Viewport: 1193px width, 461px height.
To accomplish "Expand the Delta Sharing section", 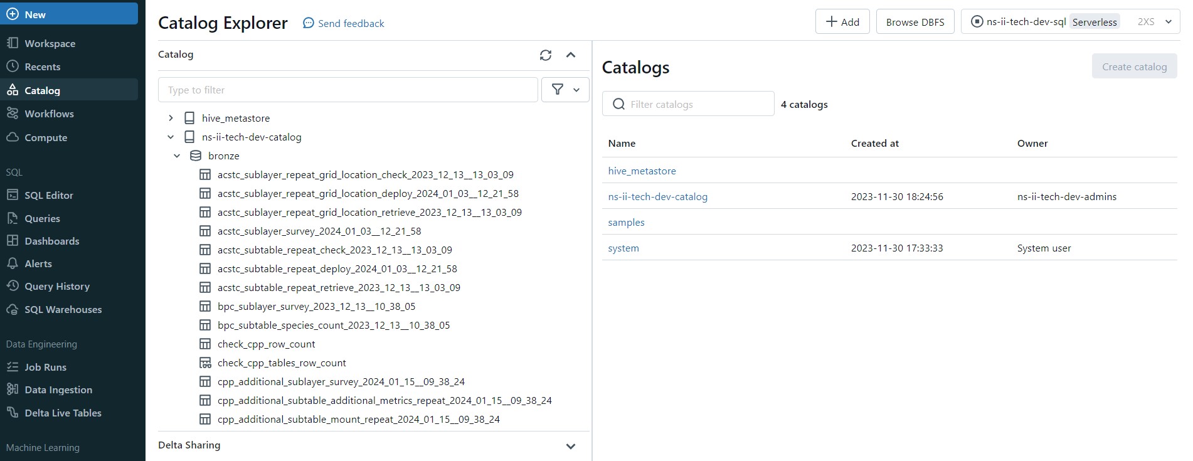I will (x=571, y=446).
